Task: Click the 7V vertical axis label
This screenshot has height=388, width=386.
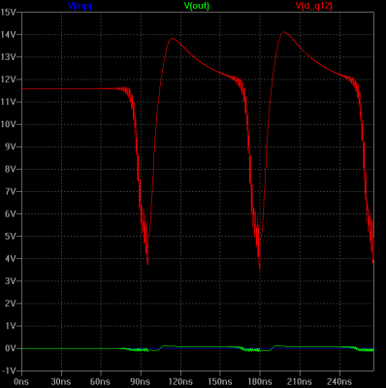Action: (x=10, y=191)
